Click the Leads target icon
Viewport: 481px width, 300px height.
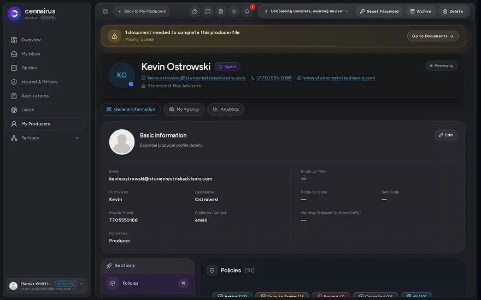coord(14,110)
